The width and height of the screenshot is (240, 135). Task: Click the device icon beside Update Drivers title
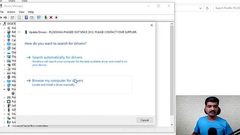26,32
